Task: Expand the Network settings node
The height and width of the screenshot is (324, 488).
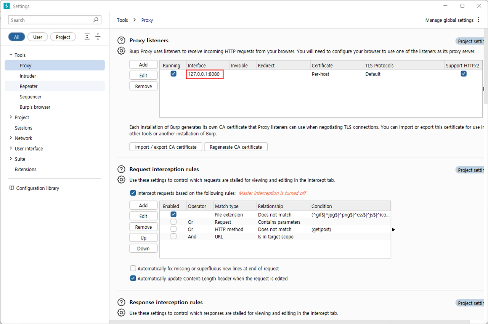Action: click(11, 138)
